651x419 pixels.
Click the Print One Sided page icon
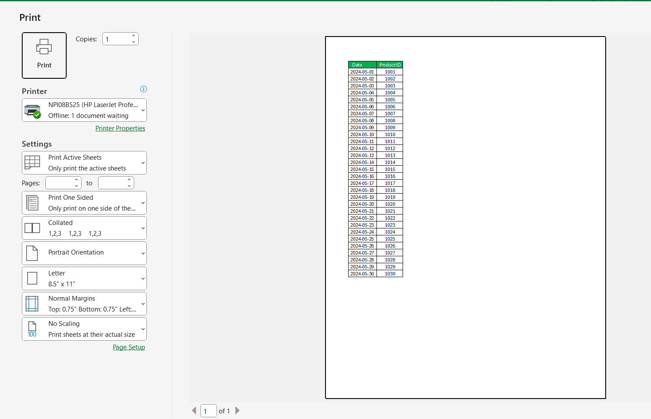32,202
